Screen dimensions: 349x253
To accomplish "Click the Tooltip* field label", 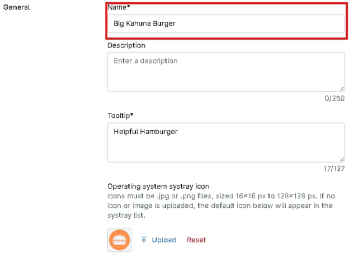I will click(x=120, y=116).
